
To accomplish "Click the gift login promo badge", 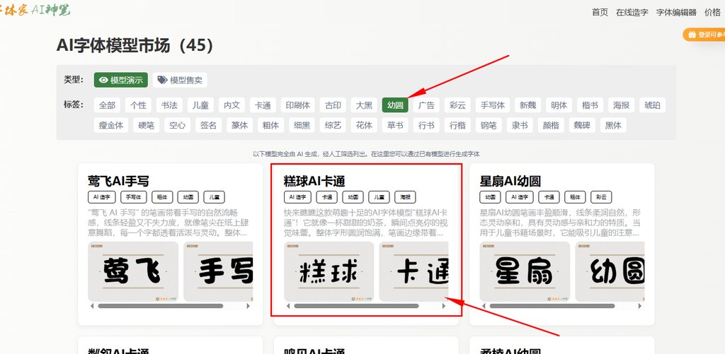I will click(704, 35).
